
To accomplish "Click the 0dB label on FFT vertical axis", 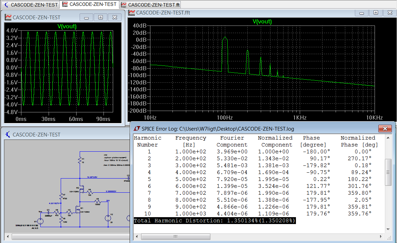I will tap(141, 40).
